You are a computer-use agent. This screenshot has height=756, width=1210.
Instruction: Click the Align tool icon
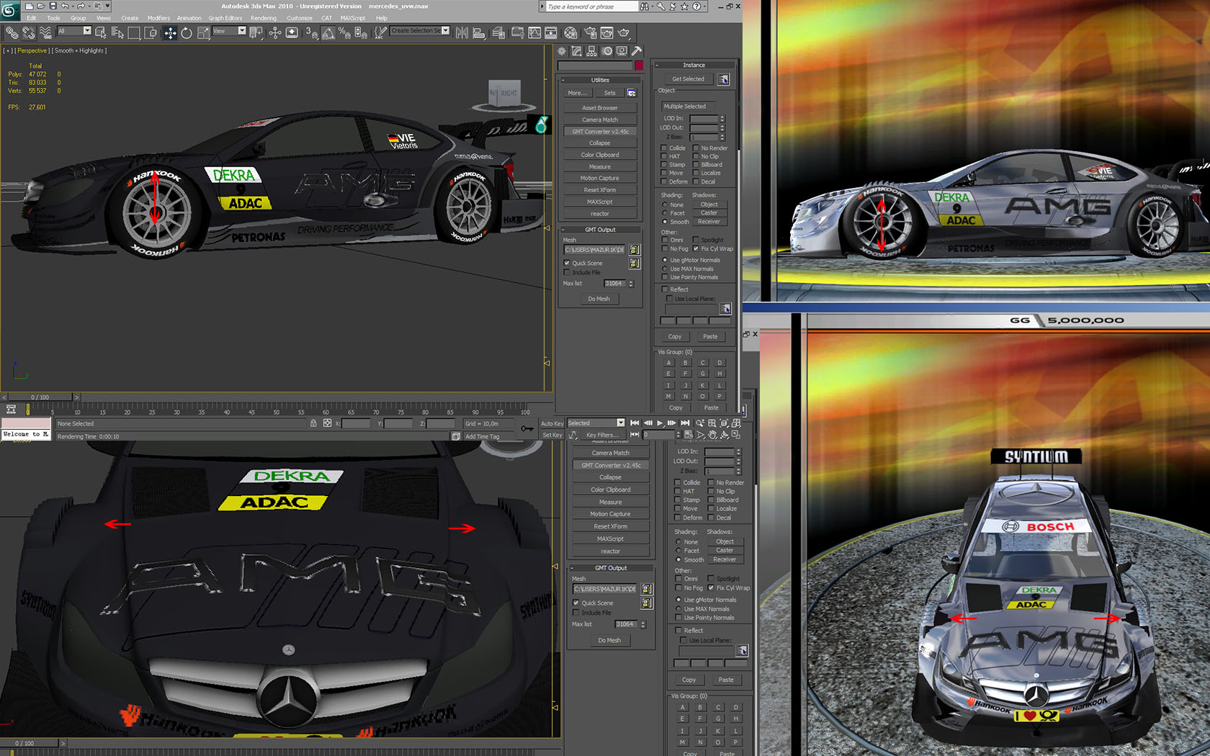pos(479,32)
